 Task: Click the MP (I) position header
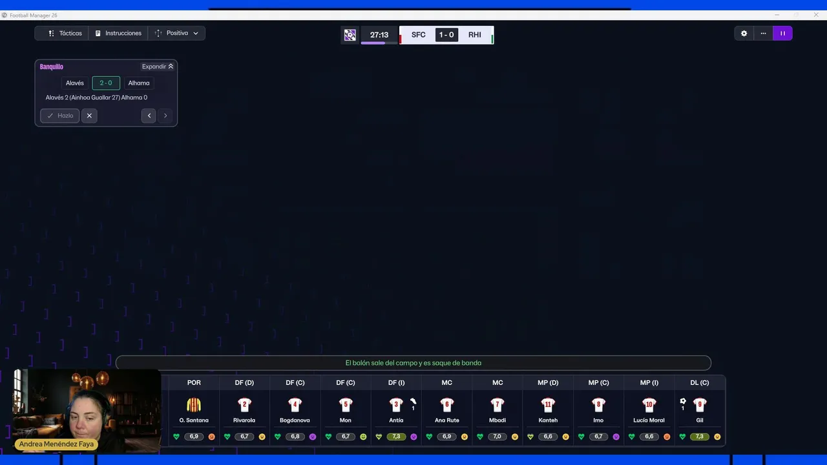(x=649, y=383)
